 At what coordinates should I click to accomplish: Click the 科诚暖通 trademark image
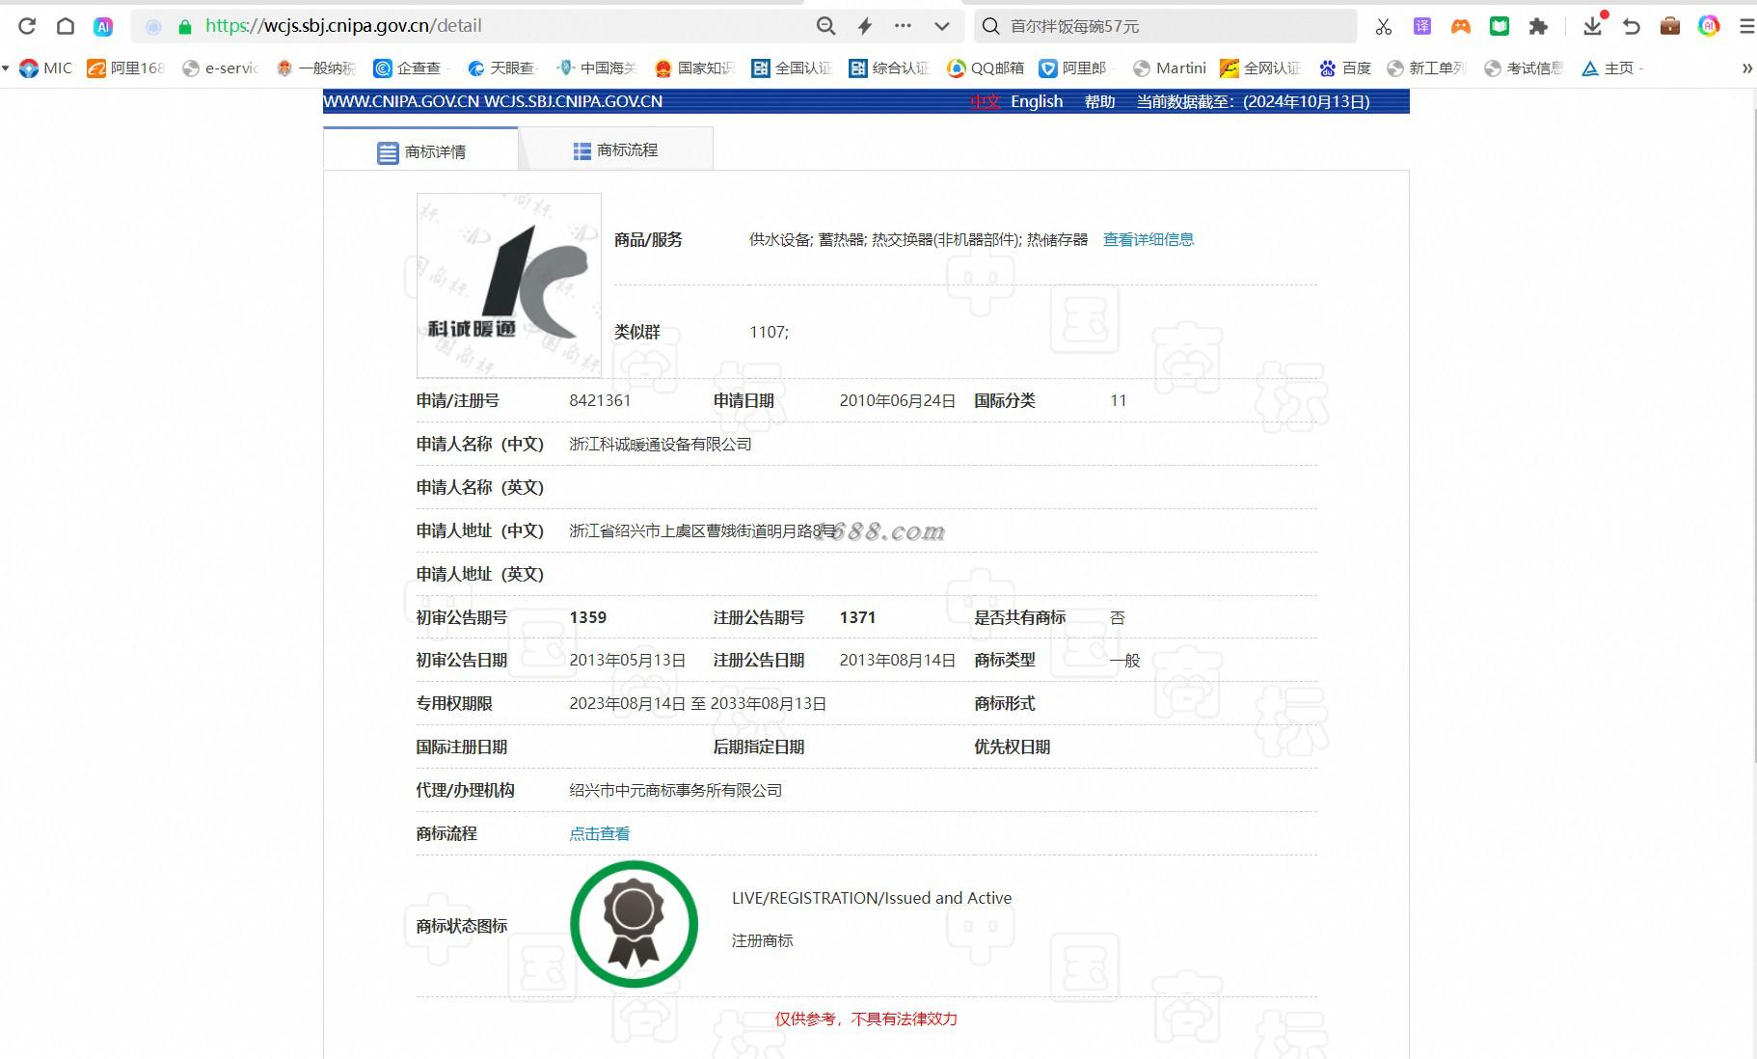click(509, 285)
